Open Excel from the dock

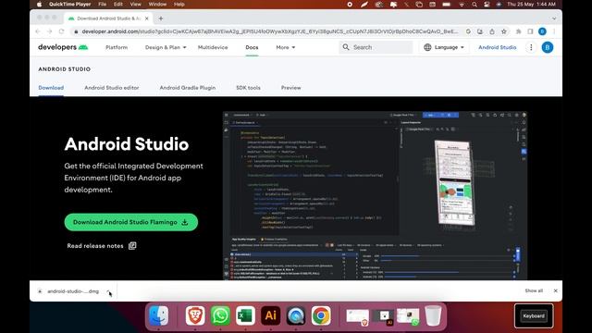[x=245, y=315]
